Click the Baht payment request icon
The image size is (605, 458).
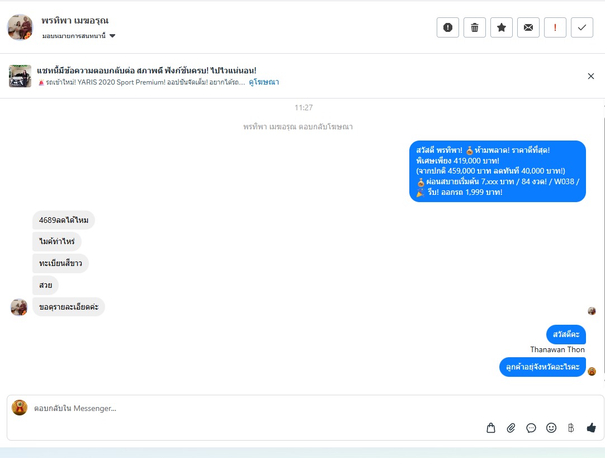pyautogui.click(x=571, y=428)
